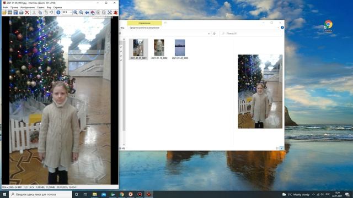Click the Explorer navigation pane scroll up arrow
This screenshot has height=198, width=353.
[x=124, y=40]
